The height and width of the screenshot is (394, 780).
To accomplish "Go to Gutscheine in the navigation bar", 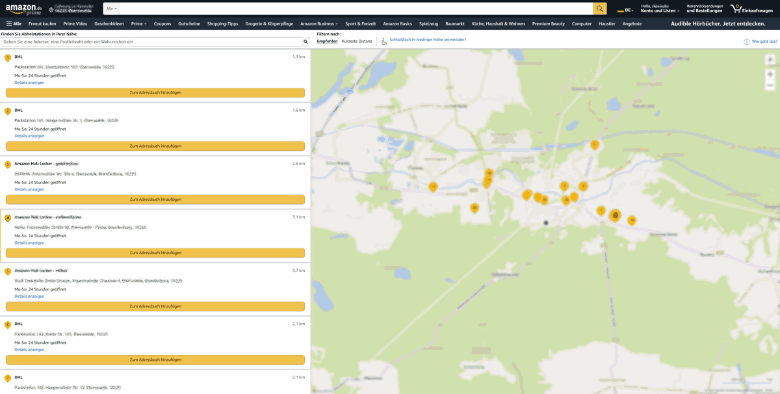I will (189, 24).
